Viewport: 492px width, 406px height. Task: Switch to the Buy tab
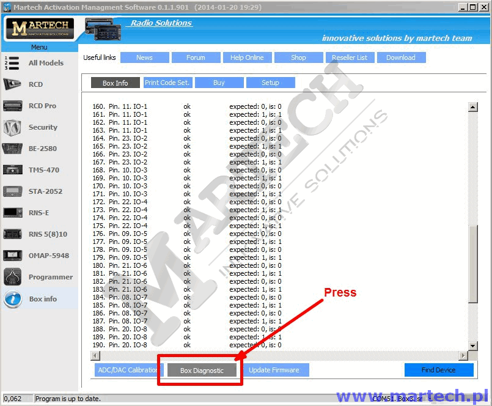pyautogui.click(x=219, y=83)
